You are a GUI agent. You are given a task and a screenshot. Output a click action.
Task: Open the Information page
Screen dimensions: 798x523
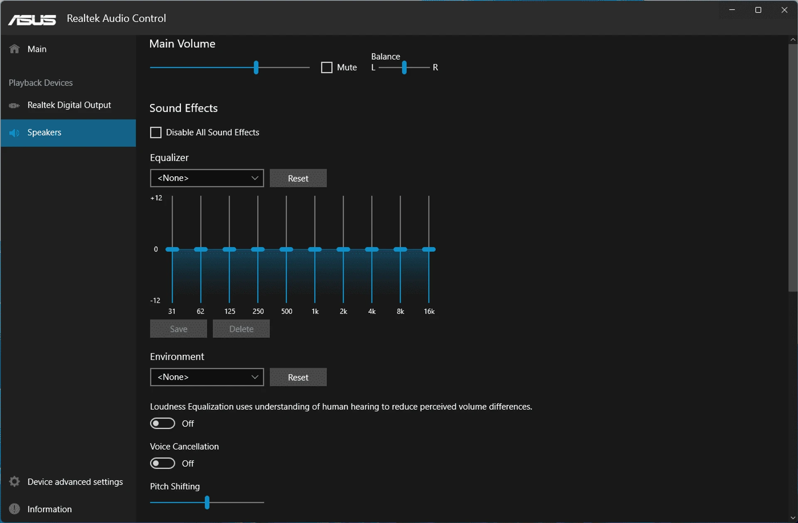click(68, 509)
